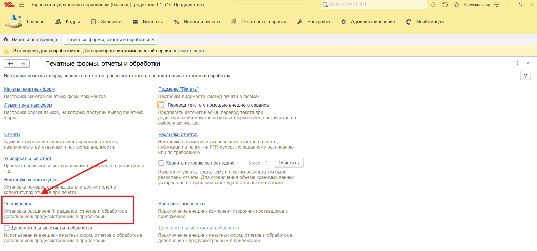Open favorites star icon
The height and width of the screenshot is (251, 537).
click(x=457, y=5)
